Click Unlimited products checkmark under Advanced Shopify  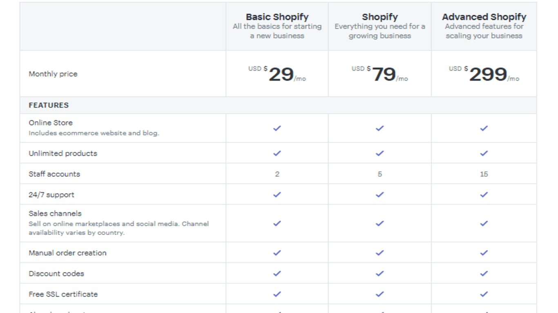tap(484, 153)
